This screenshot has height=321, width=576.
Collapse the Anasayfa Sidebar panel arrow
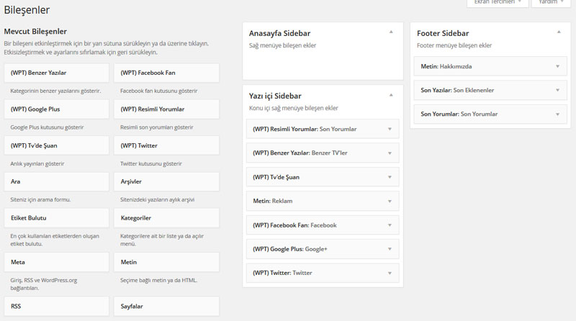(x=391, y=32)
